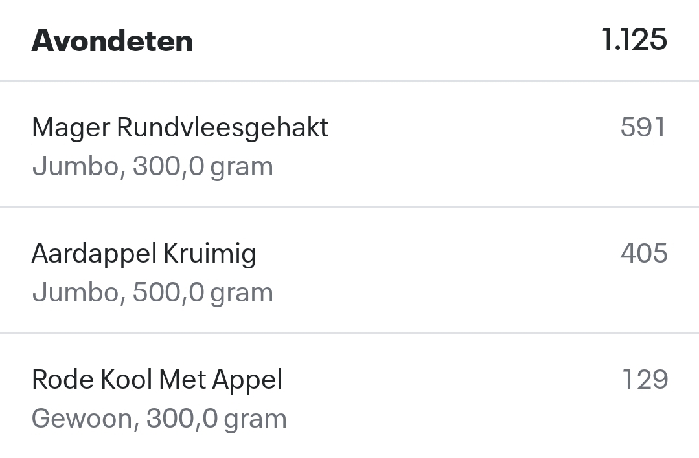The height and width of the screenshot is (458, 699).
Task: Click the bold Avondeten title text
Action: [x=112, y=40]
